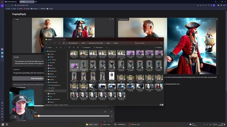Click the rename icon in Explorer toolbar

pos(70,47)
